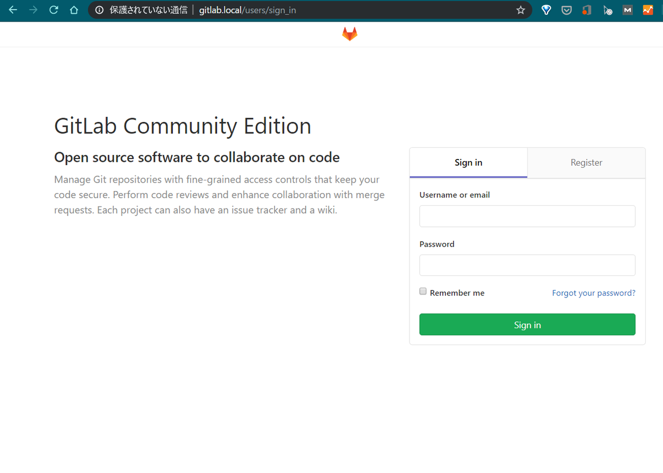Screen dimensions: 663x473
Task: Reload the page
Action: 54,10
